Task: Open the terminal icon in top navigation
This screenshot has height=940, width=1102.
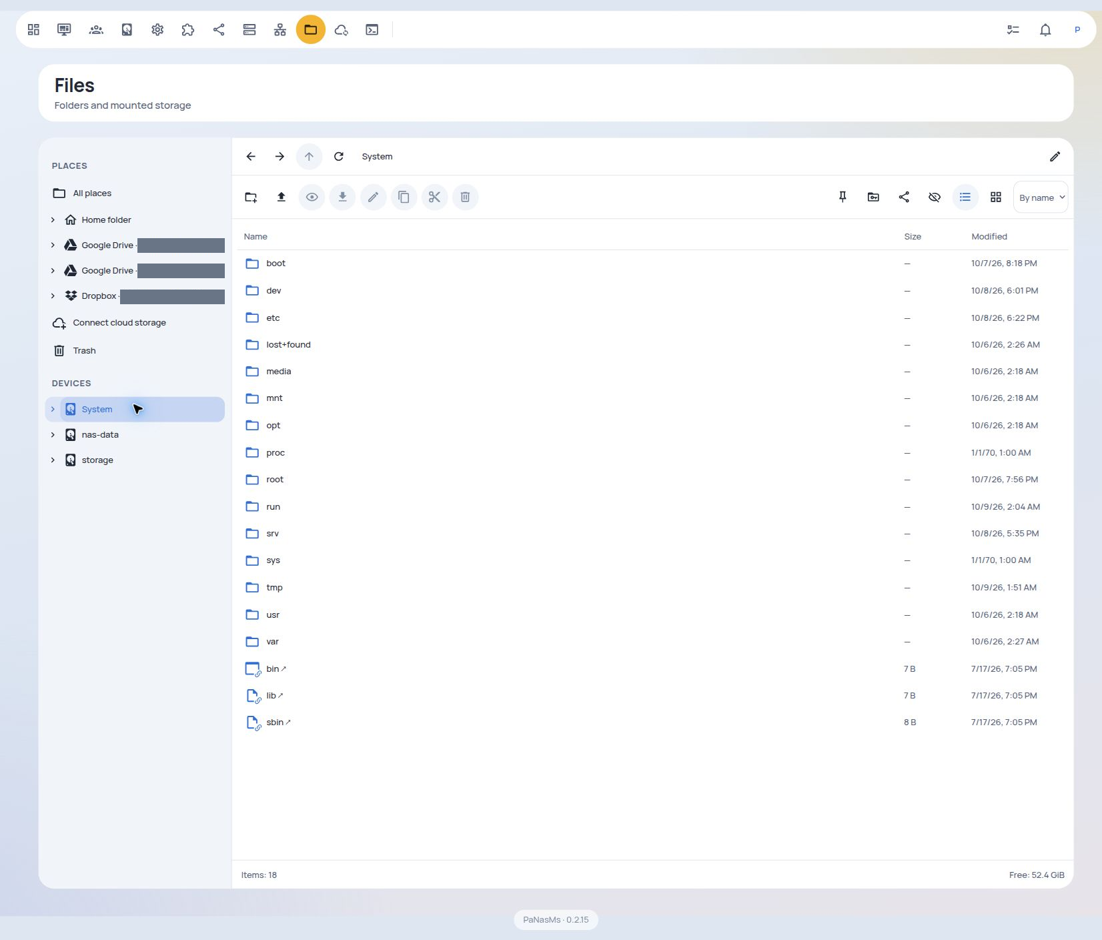Action: pos(372,29)
